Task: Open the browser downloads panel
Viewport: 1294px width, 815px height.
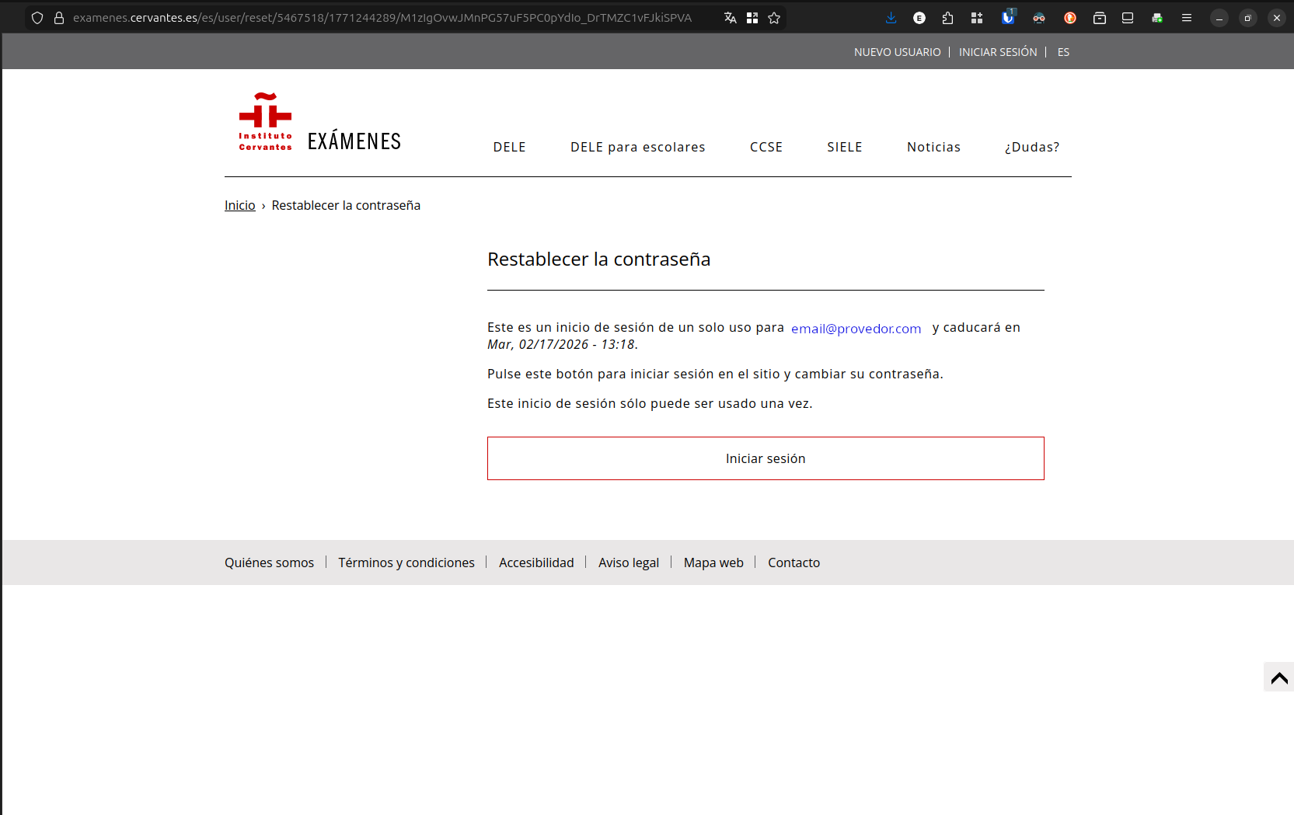Action: click(891, 18)
